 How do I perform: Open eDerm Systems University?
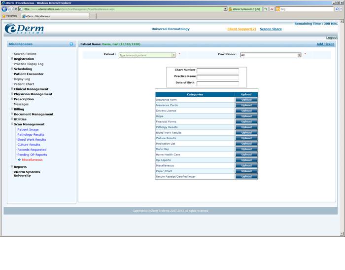(27, 174)
